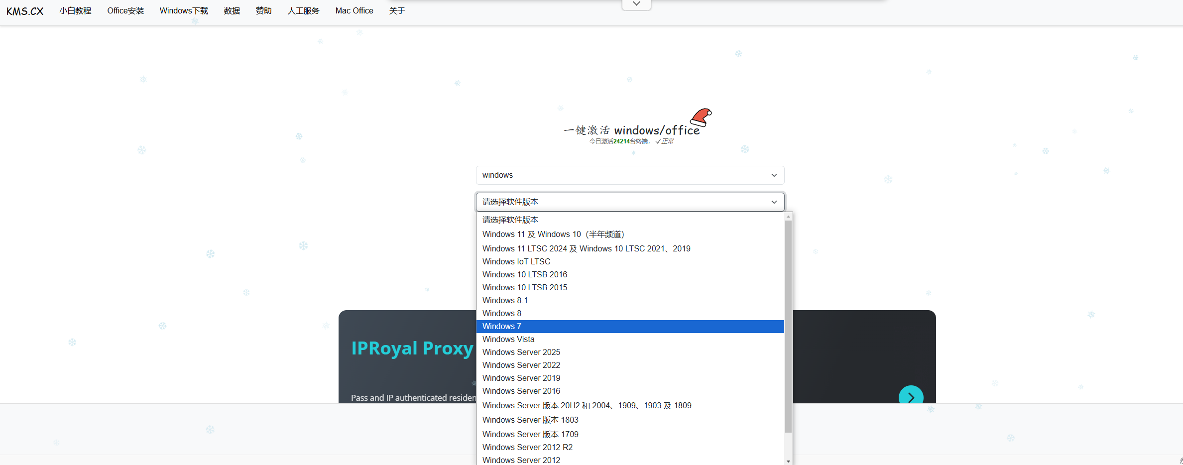This screenshot has width=1183, height=465.
Task: Open the Windows下载 page
Action: coord(183,10)
